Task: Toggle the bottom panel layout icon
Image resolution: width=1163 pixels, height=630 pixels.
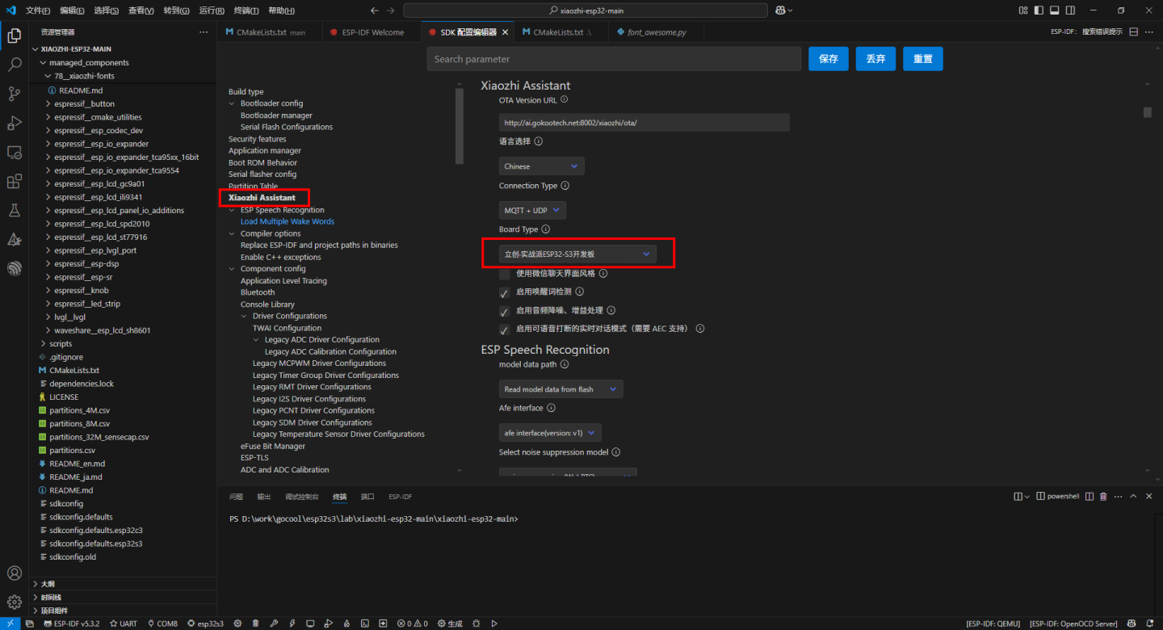Action: [x=1055, y=10]
